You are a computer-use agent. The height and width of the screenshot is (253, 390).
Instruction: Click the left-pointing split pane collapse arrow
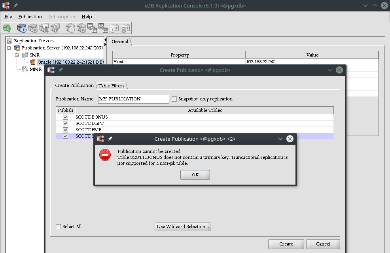point(106,40)
